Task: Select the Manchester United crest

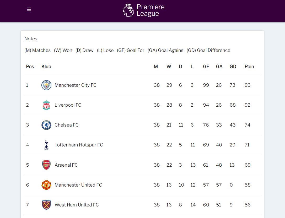Action: tap(46, 185)
